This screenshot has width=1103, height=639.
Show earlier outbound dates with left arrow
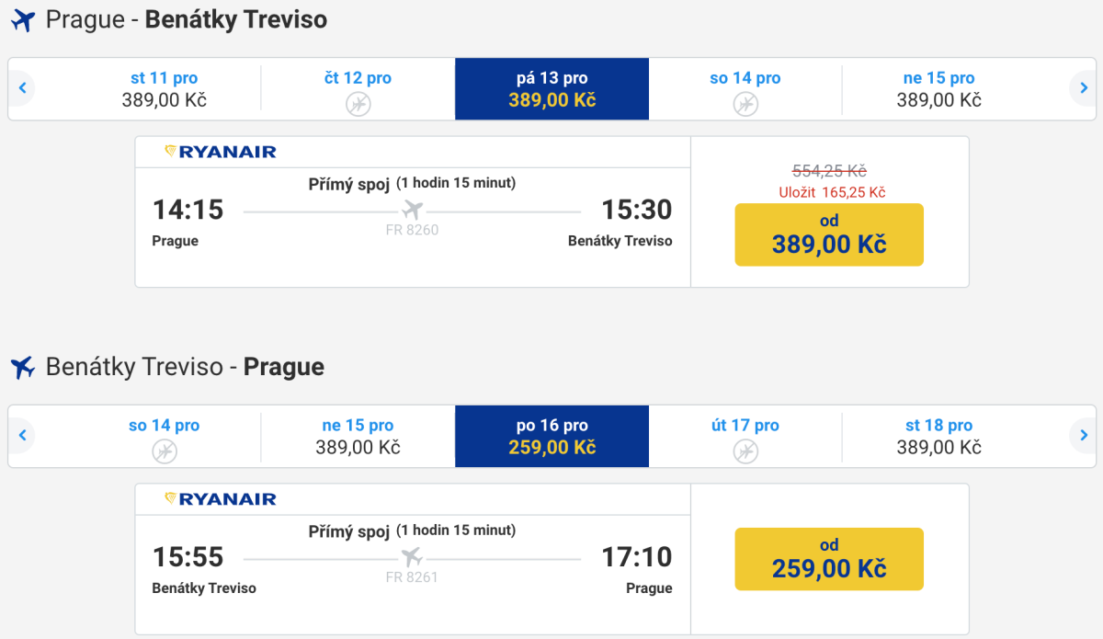click(x=22, y=89)
